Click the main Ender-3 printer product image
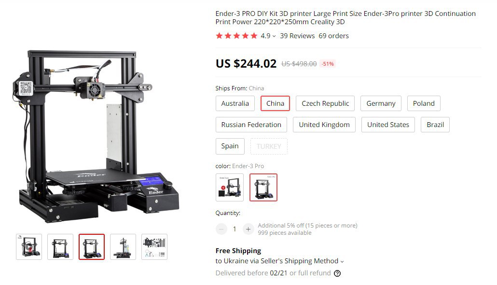 pos(97,137)
